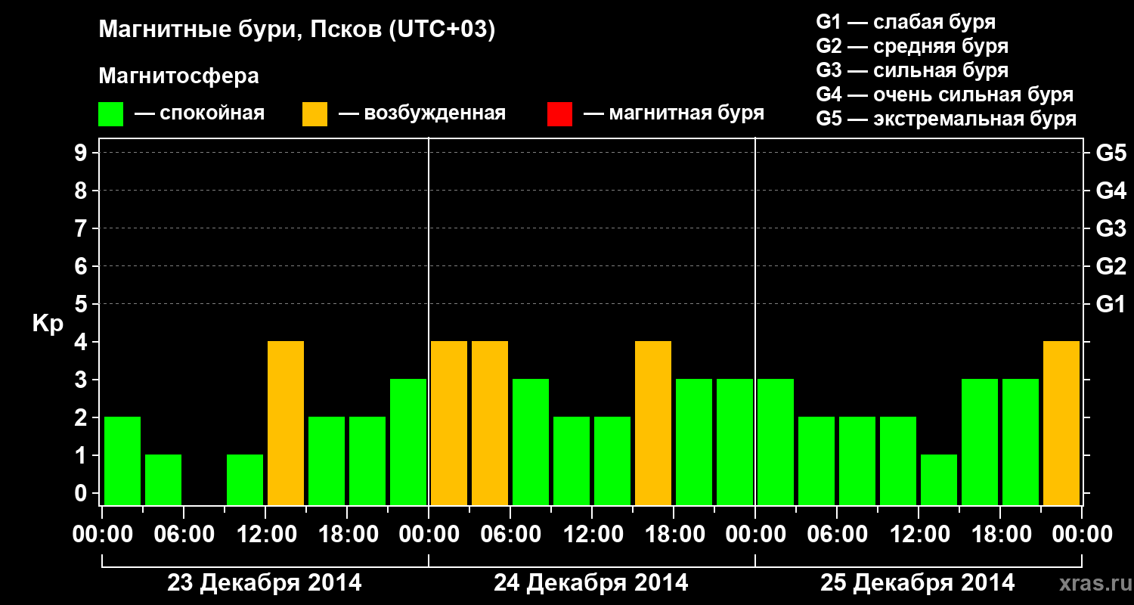
Task: Click the 'G3 — сильная буря' legend line
Action: (912, 70)
